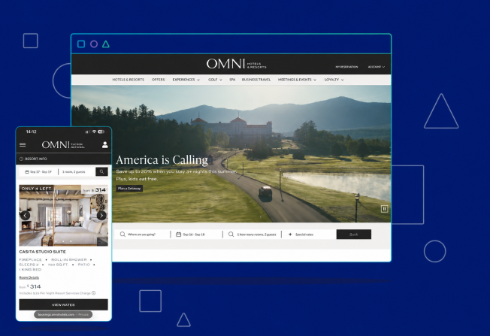Show previous room photo with left arrow

[x=26, y=215]
